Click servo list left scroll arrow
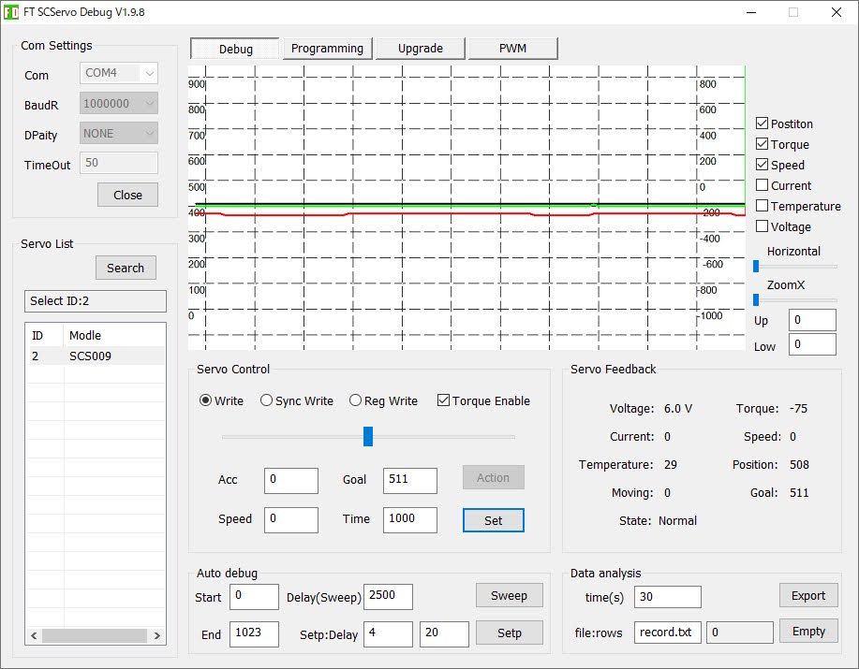 point(34,635)
